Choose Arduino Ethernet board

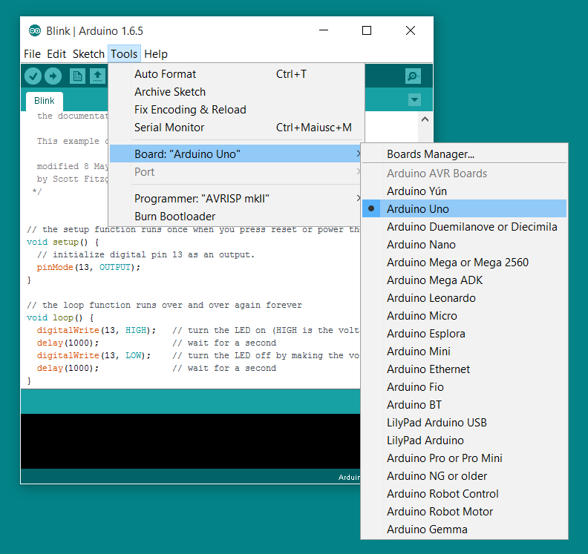[x=464, y=369]
